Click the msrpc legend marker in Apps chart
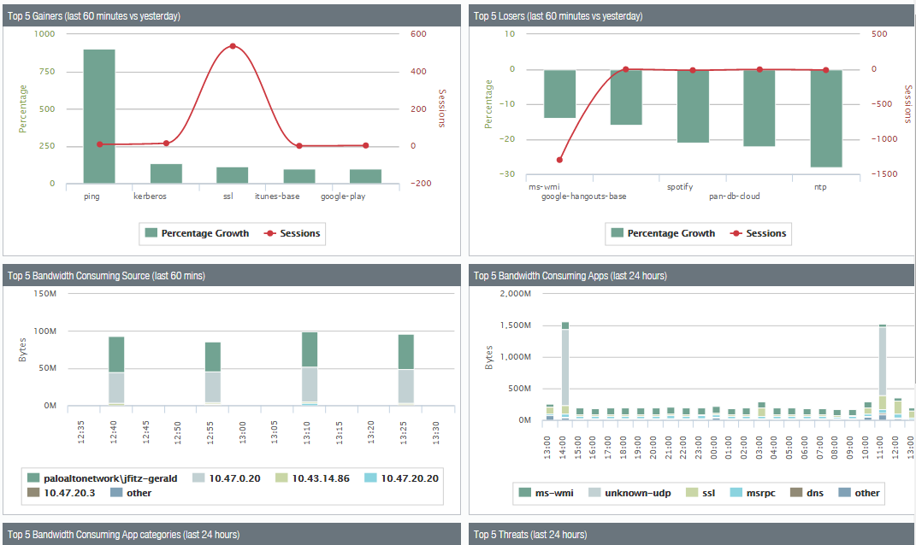The height and width of the screenshot is (545, 916). [736, 493]
